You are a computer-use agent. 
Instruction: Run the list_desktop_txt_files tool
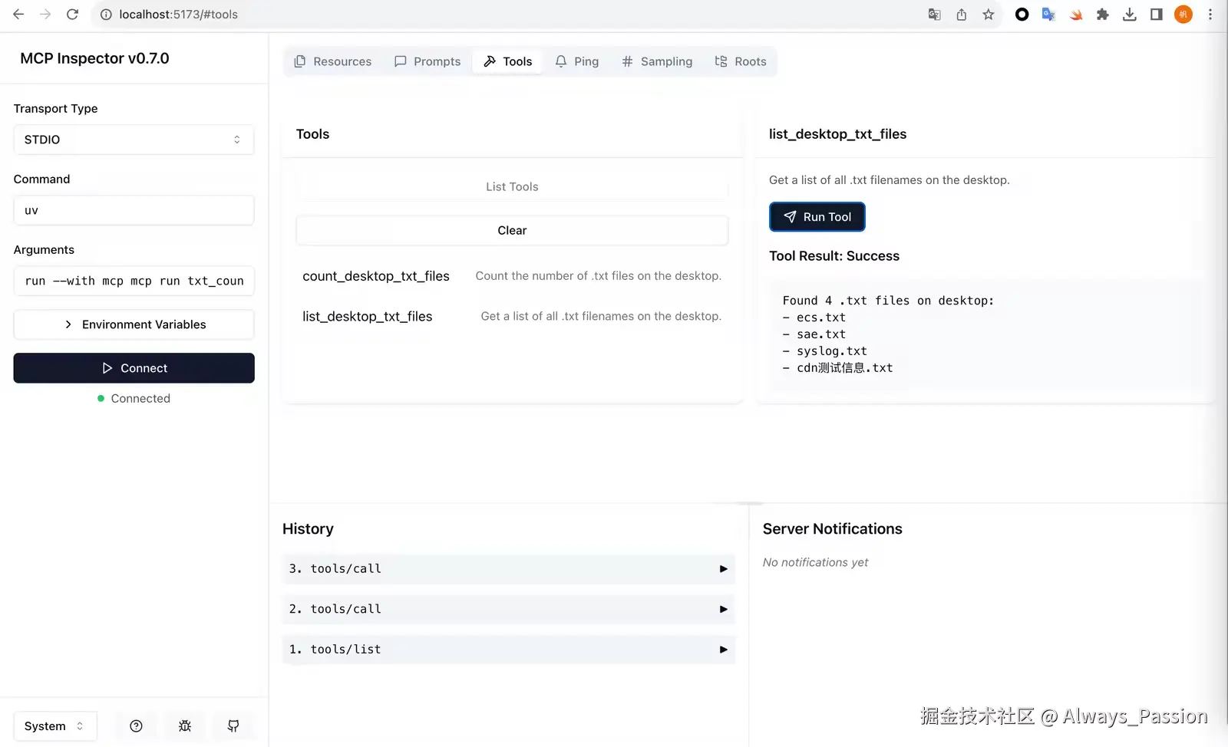817,217
